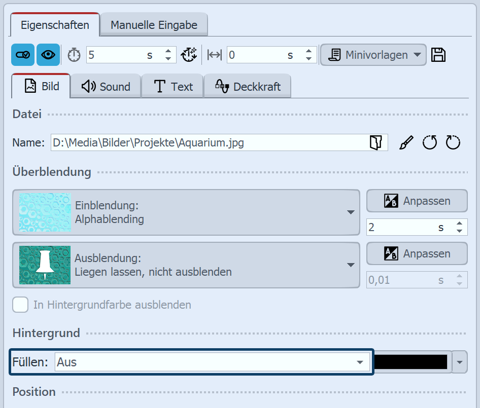Image resolution: width=480 pixels, height=408 pixels.
Task: Toggle the visibility eye button
Action: tap(48, 55)
